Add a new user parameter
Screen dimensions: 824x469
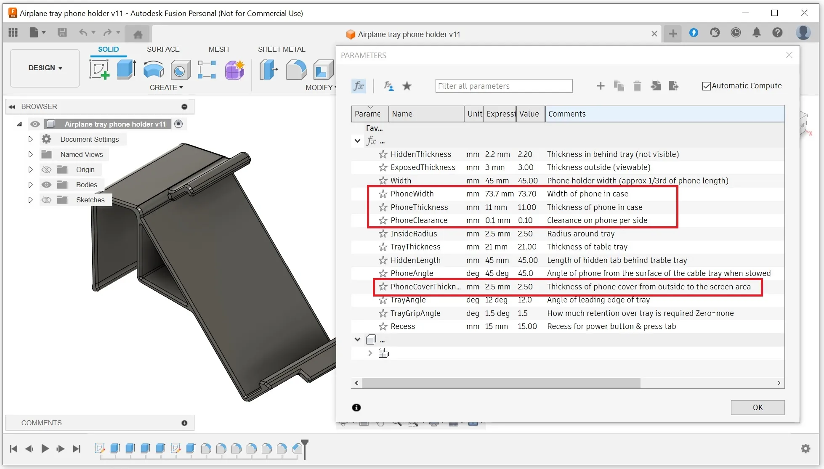click(x=601, y=86)
